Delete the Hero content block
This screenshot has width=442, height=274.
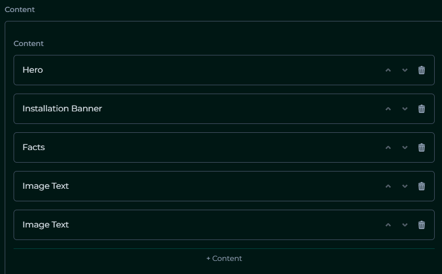[422, 70]
